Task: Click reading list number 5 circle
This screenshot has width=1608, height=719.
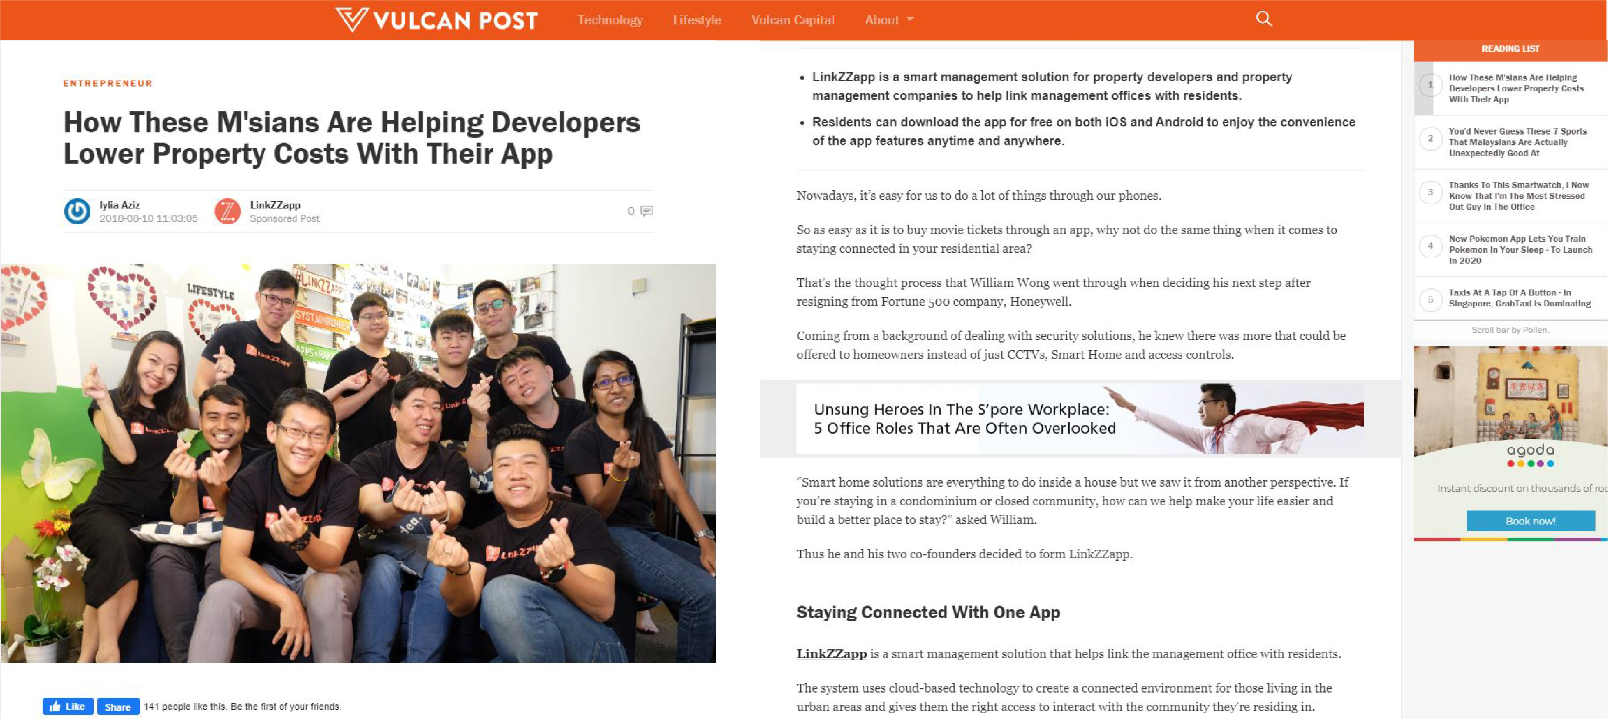Action: (x=1430, y=300)
